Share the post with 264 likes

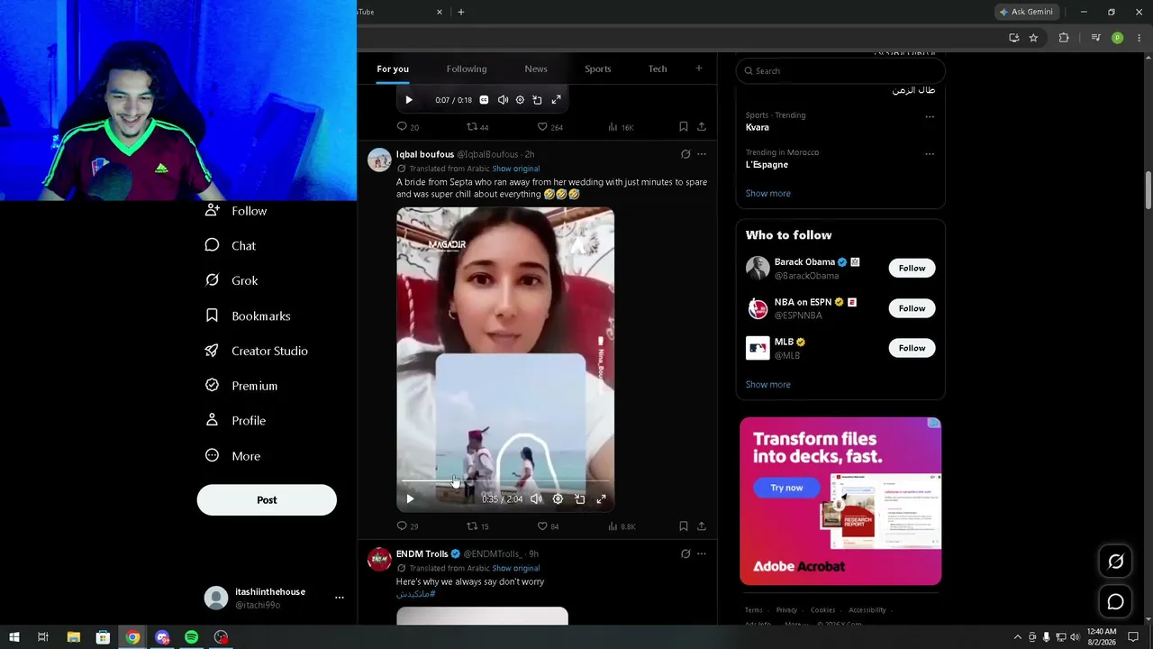pos(702,127)
